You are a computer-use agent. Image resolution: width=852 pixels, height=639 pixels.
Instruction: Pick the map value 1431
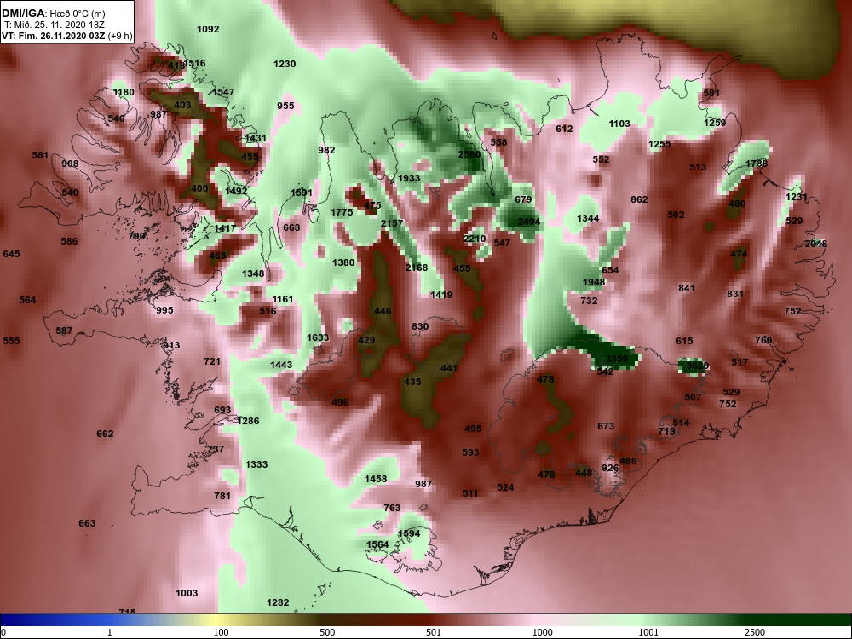click(x=256, y=138)
